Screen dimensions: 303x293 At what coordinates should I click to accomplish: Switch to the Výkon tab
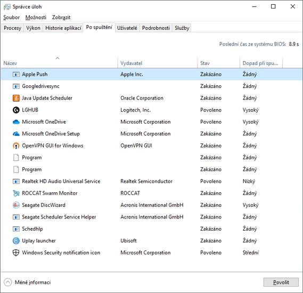click(33, 28)
